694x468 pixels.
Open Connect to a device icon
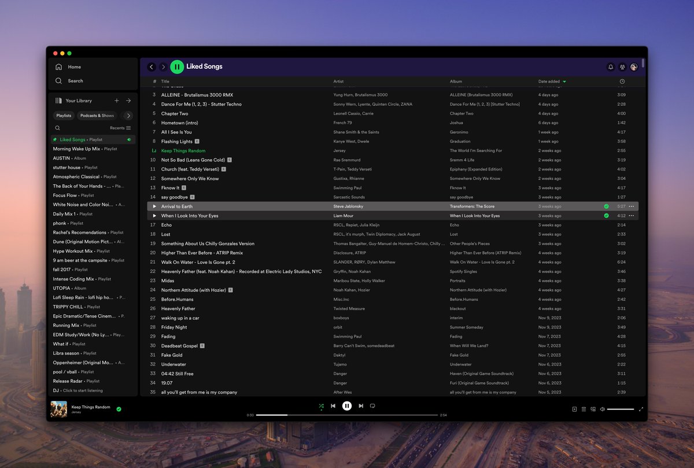(x=593, y=409)
